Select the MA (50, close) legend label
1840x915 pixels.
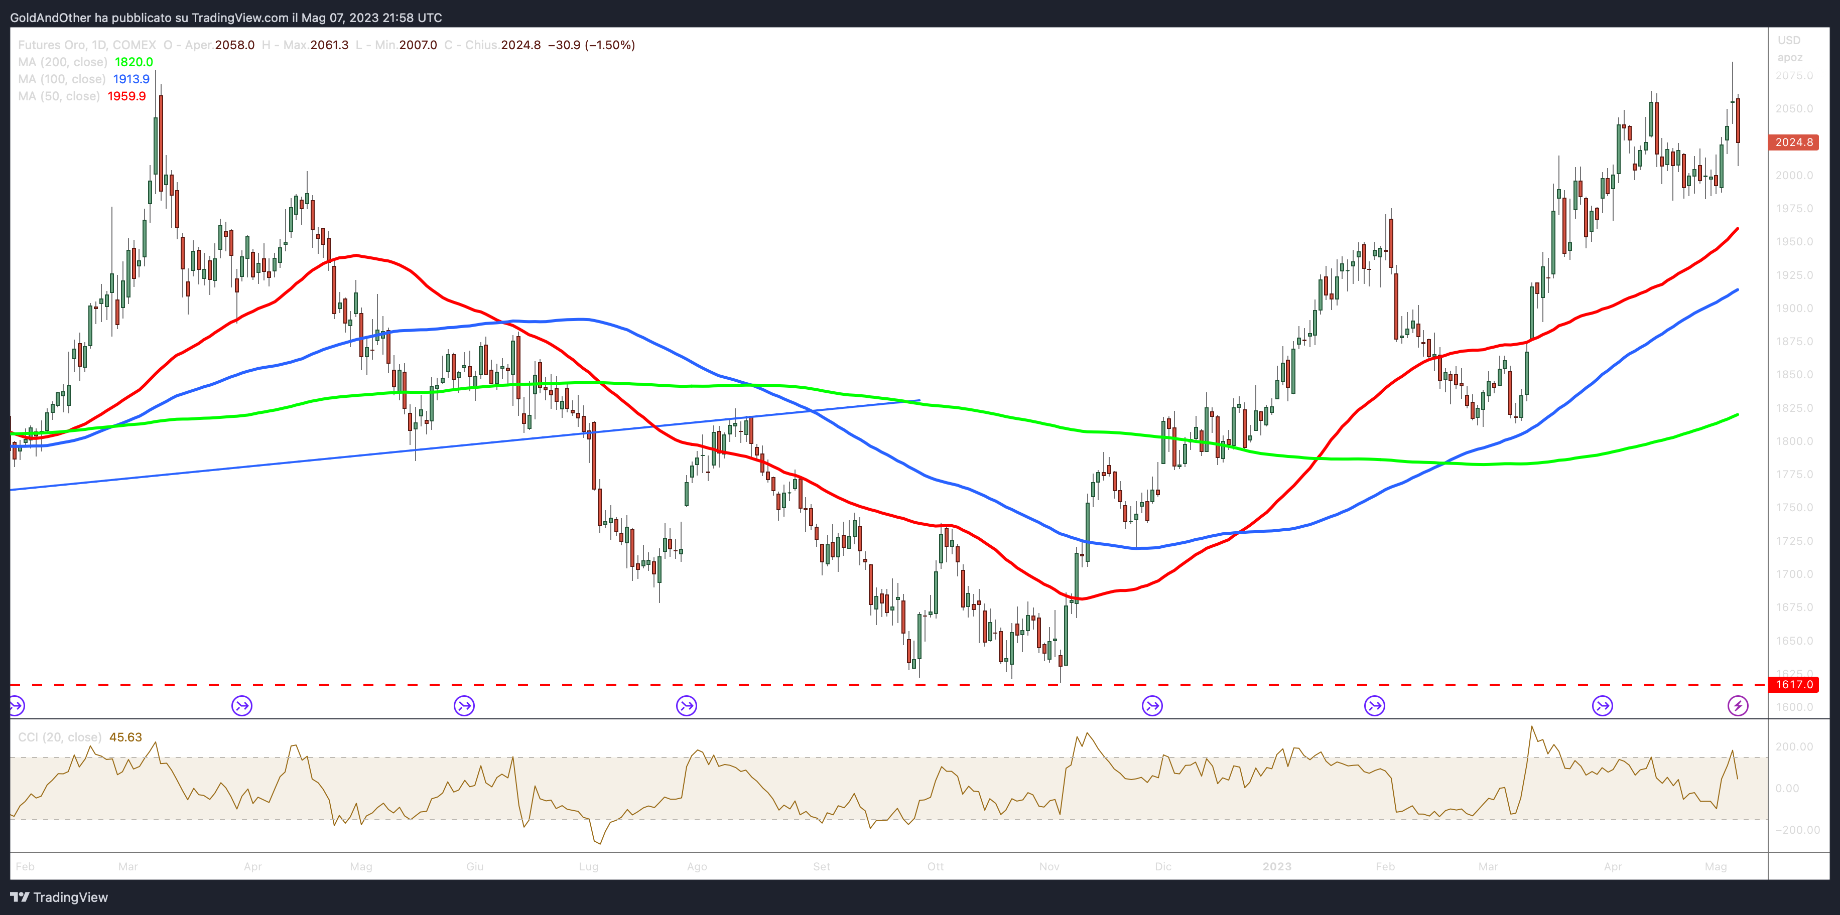point(59,96)
